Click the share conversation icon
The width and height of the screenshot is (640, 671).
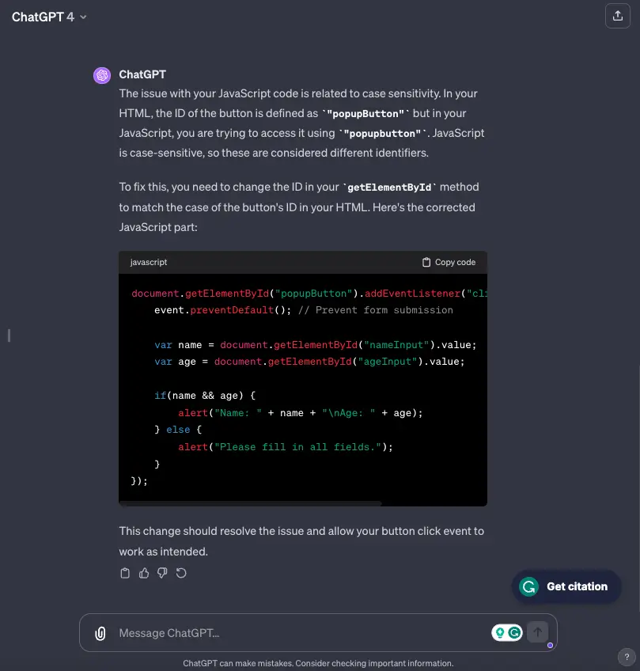click(617, 17)
